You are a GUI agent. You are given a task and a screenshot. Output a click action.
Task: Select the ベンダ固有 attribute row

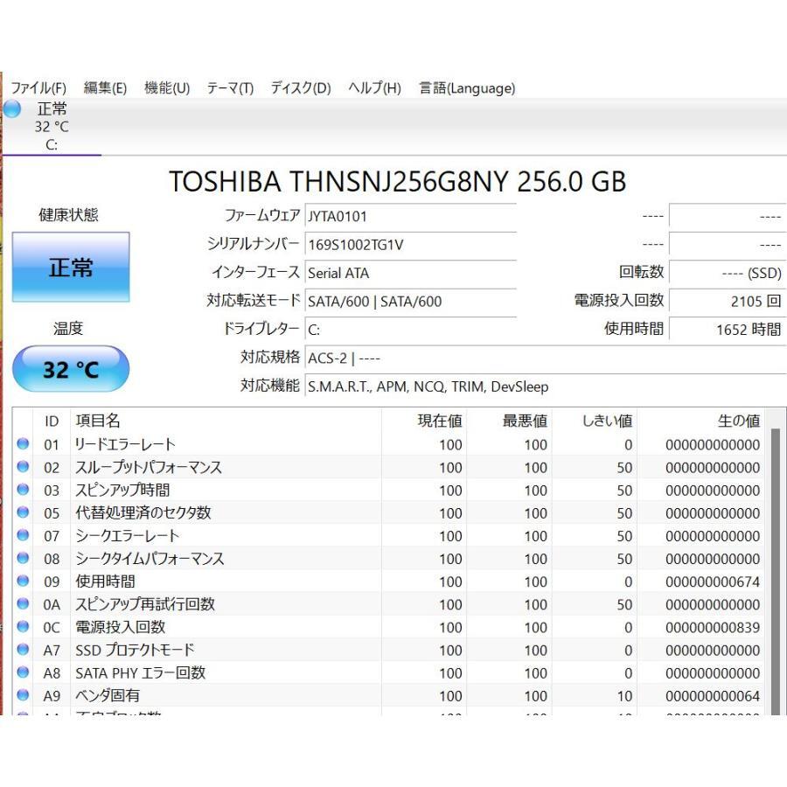tap(388, 696)
